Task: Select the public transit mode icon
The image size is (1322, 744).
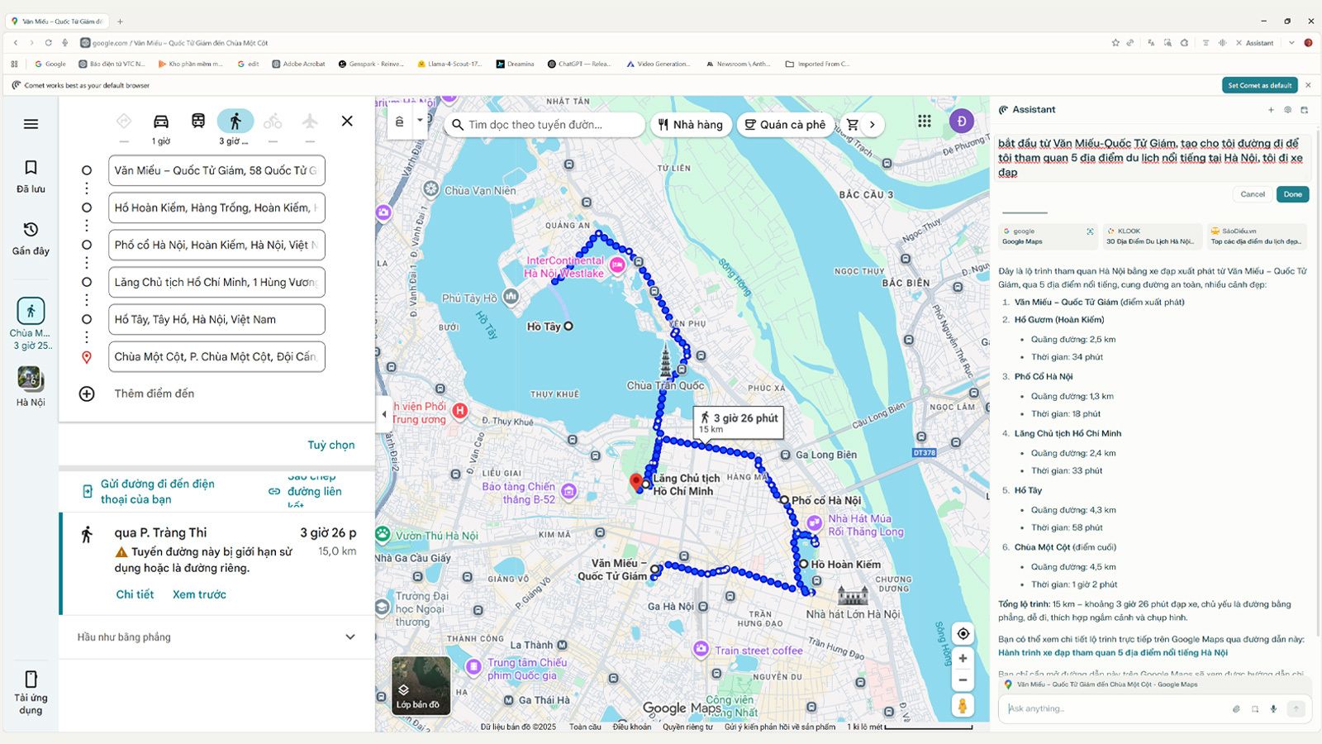Action: point(198,122)
